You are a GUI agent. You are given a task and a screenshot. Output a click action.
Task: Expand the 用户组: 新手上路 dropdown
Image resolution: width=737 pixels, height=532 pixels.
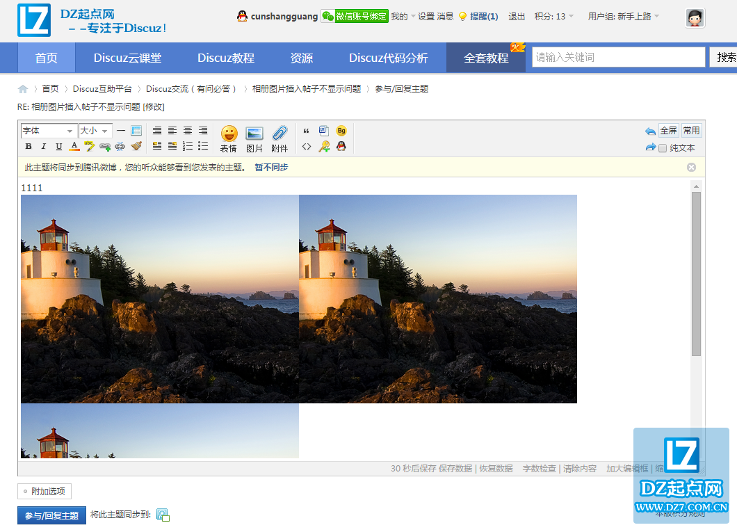pos(623,17)
